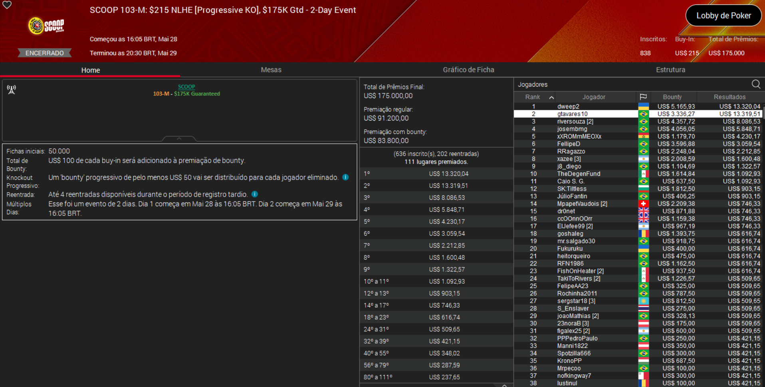Sort players by Resultados column header
This screenshot has height=387, width=765.
click(729, 97)
